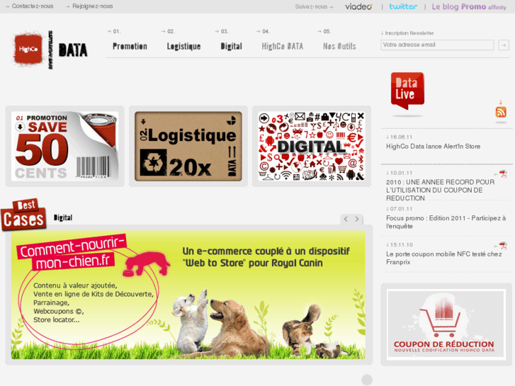Click the Best Cases badge
The height and width of the screenshot is (386, 515).
pos(23,215)
